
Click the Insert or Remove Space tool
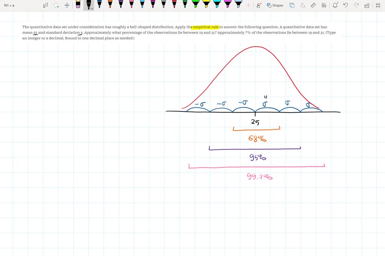pos(67,5)
